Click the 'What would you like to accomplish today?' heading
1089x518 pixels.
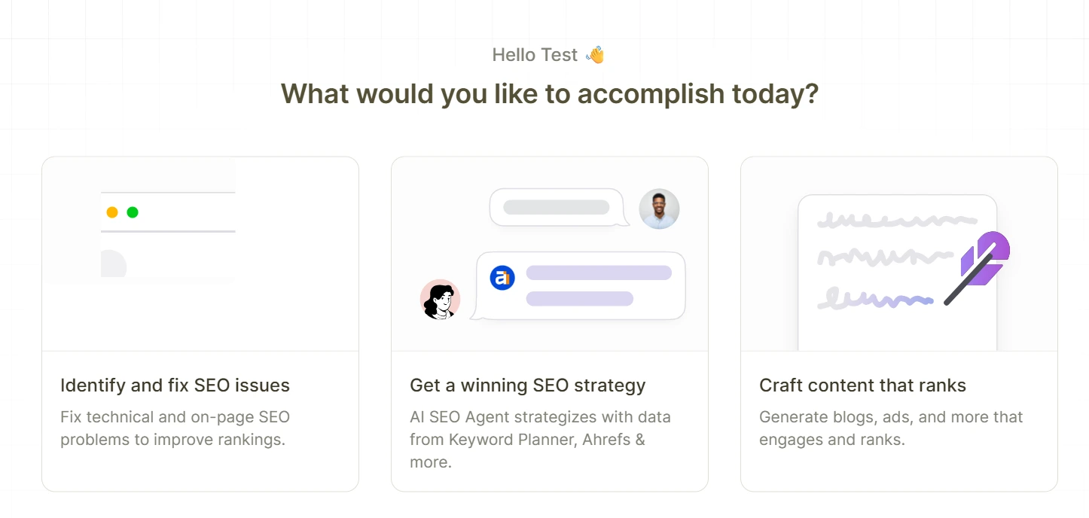(x=550, y=94)
